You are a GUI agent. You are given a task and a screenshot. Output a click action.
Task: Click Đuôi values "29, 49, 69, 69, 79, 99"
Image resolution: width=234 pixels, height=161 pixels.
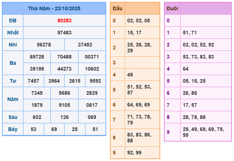(203, 132)
